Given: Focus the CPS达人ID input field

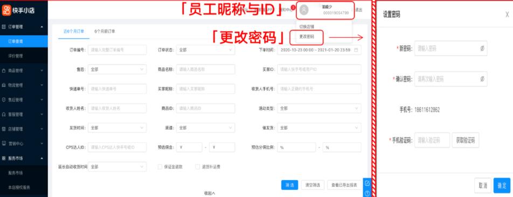Looking at the screenshot, I should [117, 147].
